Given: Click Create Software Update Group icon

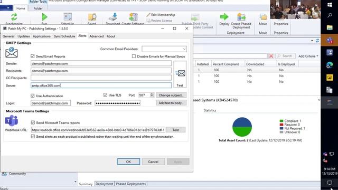Looking at the screenshot, I should 133,17.
